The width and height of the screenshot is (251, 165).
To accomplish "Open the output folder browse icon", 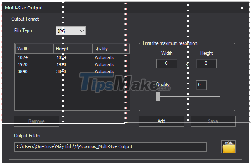I will click(x=228, y=147).
